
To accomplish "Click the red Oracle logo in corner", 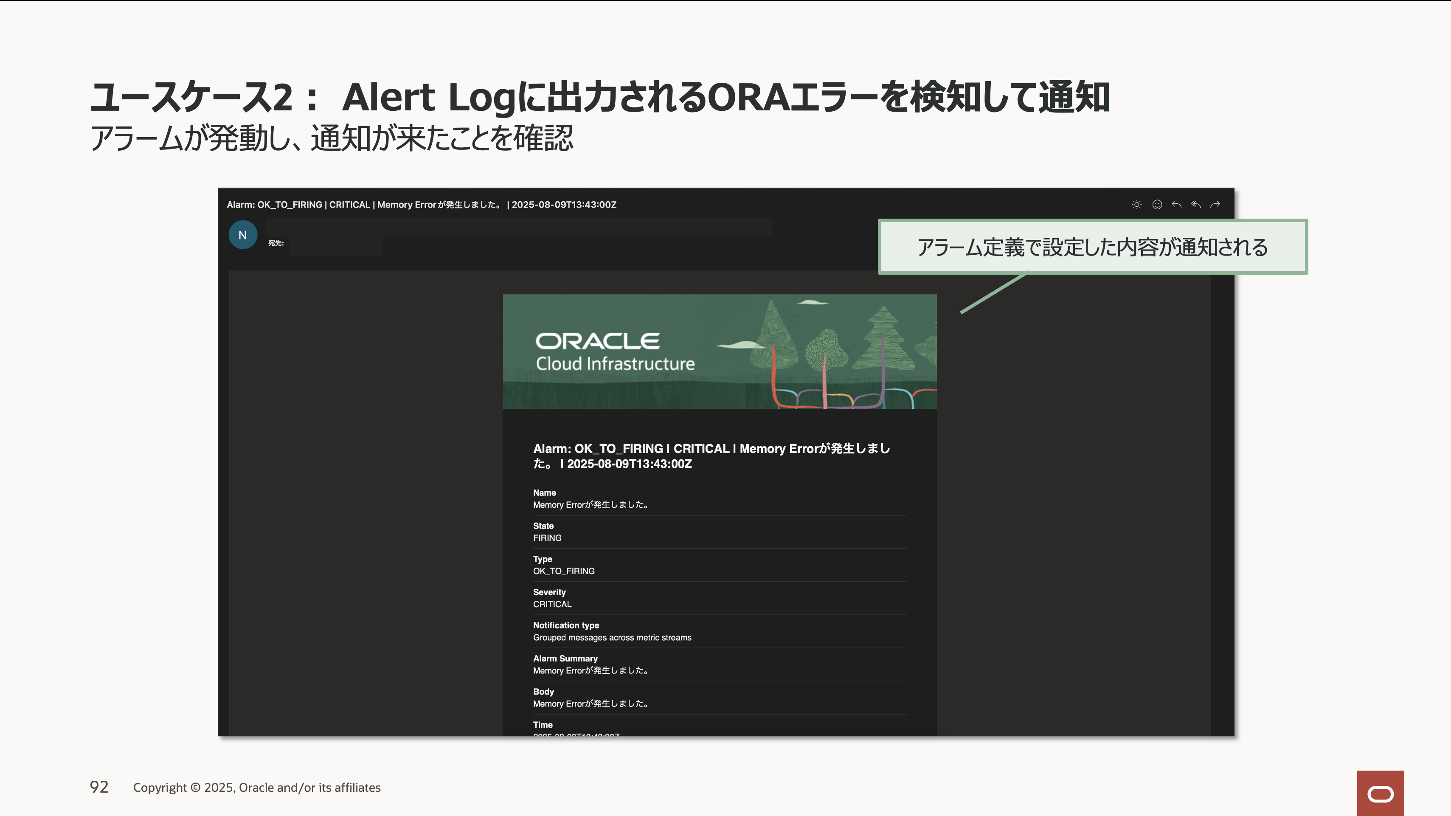I will (1380, 793).
